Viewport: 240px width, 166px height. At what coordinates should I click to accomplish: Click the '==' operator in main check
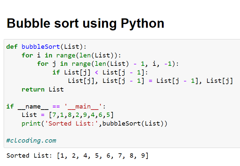[x=56, y=107]
